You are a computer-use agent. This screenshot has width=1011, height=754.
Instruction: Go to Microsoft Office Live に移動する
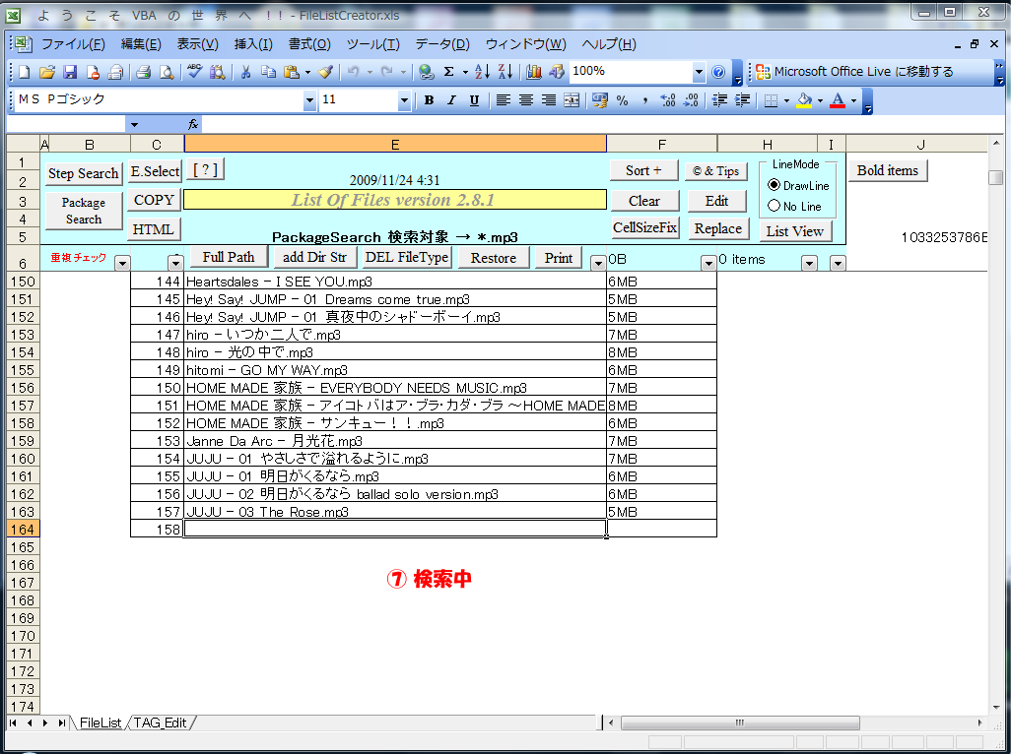[x=854, y=72]
